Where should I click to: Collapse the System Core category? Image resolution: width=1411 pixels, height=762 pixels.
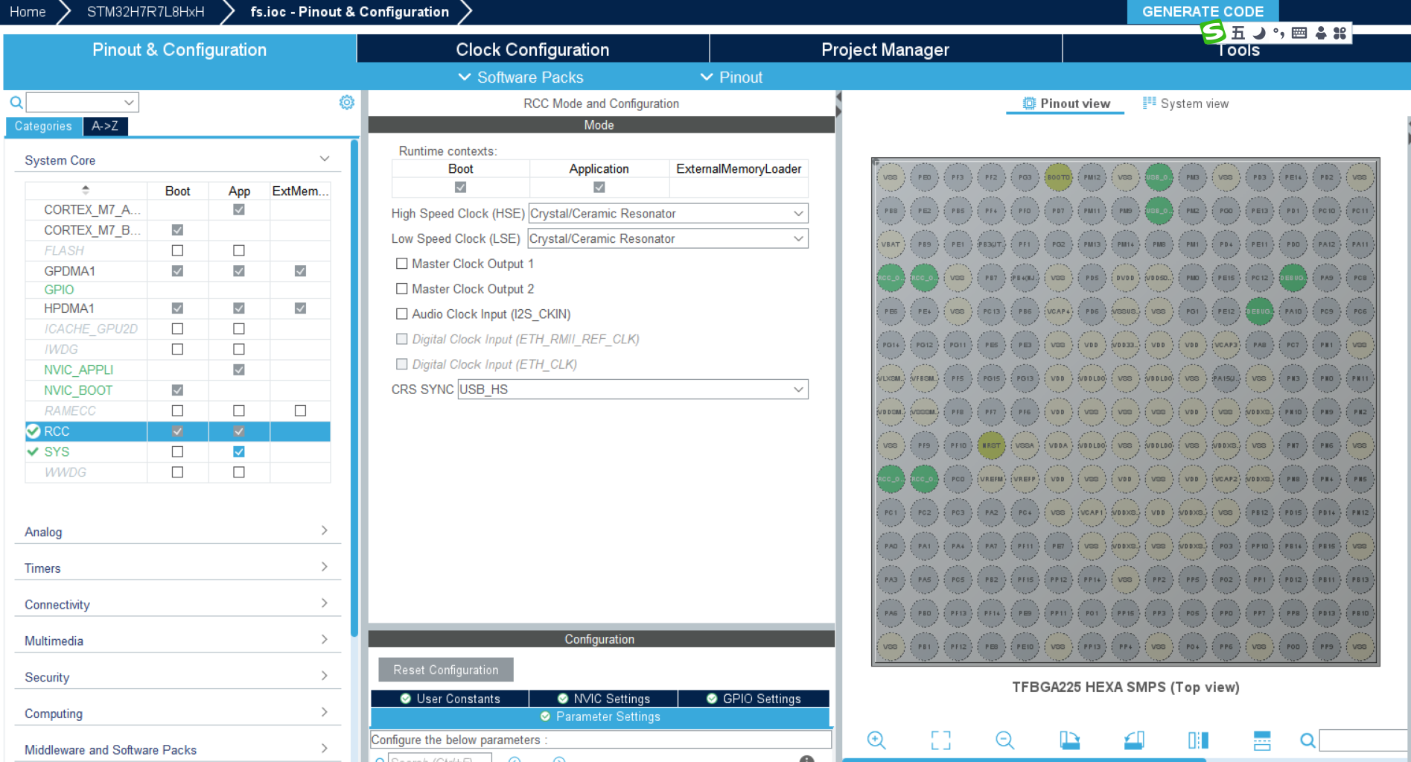(324, 158)
